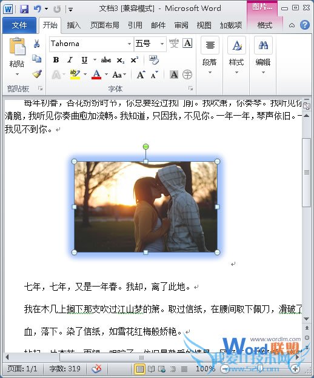Expand font color options arrow
Screen dimensions: 314x378
[x=106, y=75]
